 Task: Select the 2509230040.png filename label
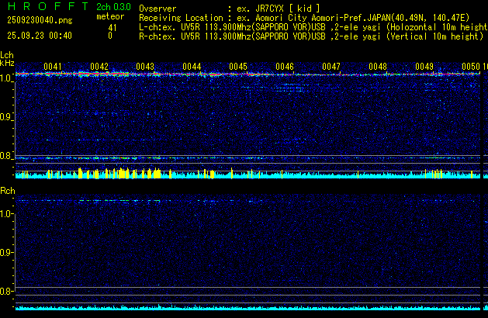coord(40,20)
